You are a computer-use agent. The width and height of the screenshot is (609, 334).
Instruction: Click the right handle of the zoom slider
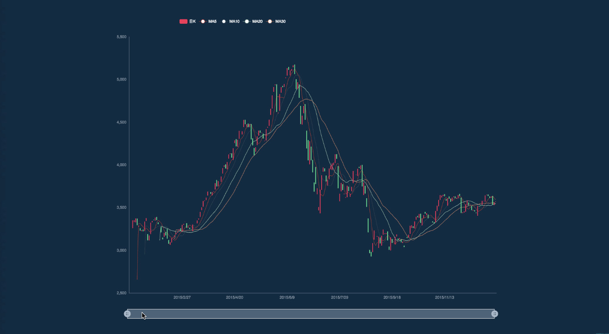pyautogui.click(x=495, y=314)
